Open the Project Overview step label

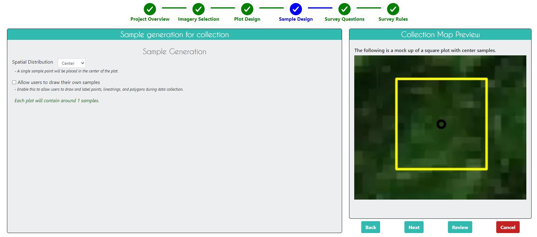point(150,19)
